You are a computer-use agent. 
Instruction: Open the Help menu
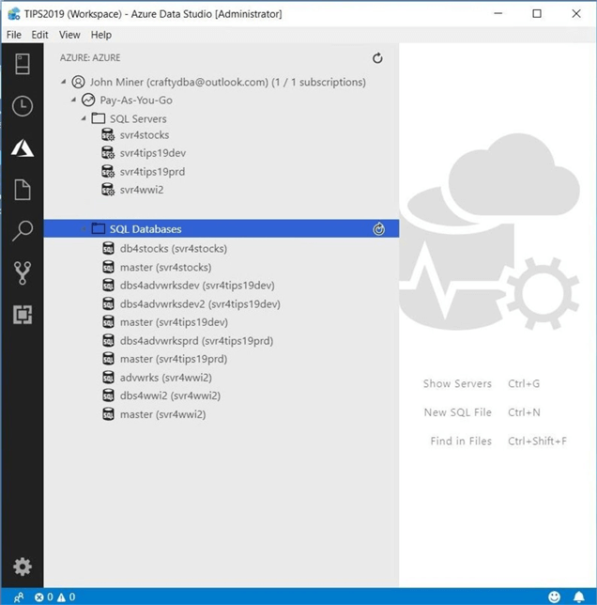(101, 35)
